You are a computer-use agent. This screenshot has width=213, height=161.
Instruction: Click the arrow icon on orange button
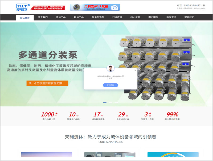pyautogui.click(x=30, y=83)
